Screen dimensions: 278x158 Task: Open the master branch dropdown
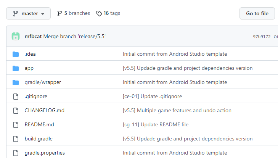[29, 13]
